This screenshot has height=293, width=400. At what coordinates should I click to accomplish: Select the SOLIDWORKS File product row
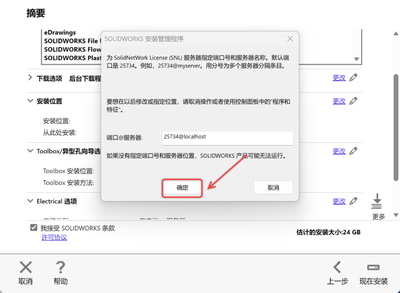[x=73, y=41]
